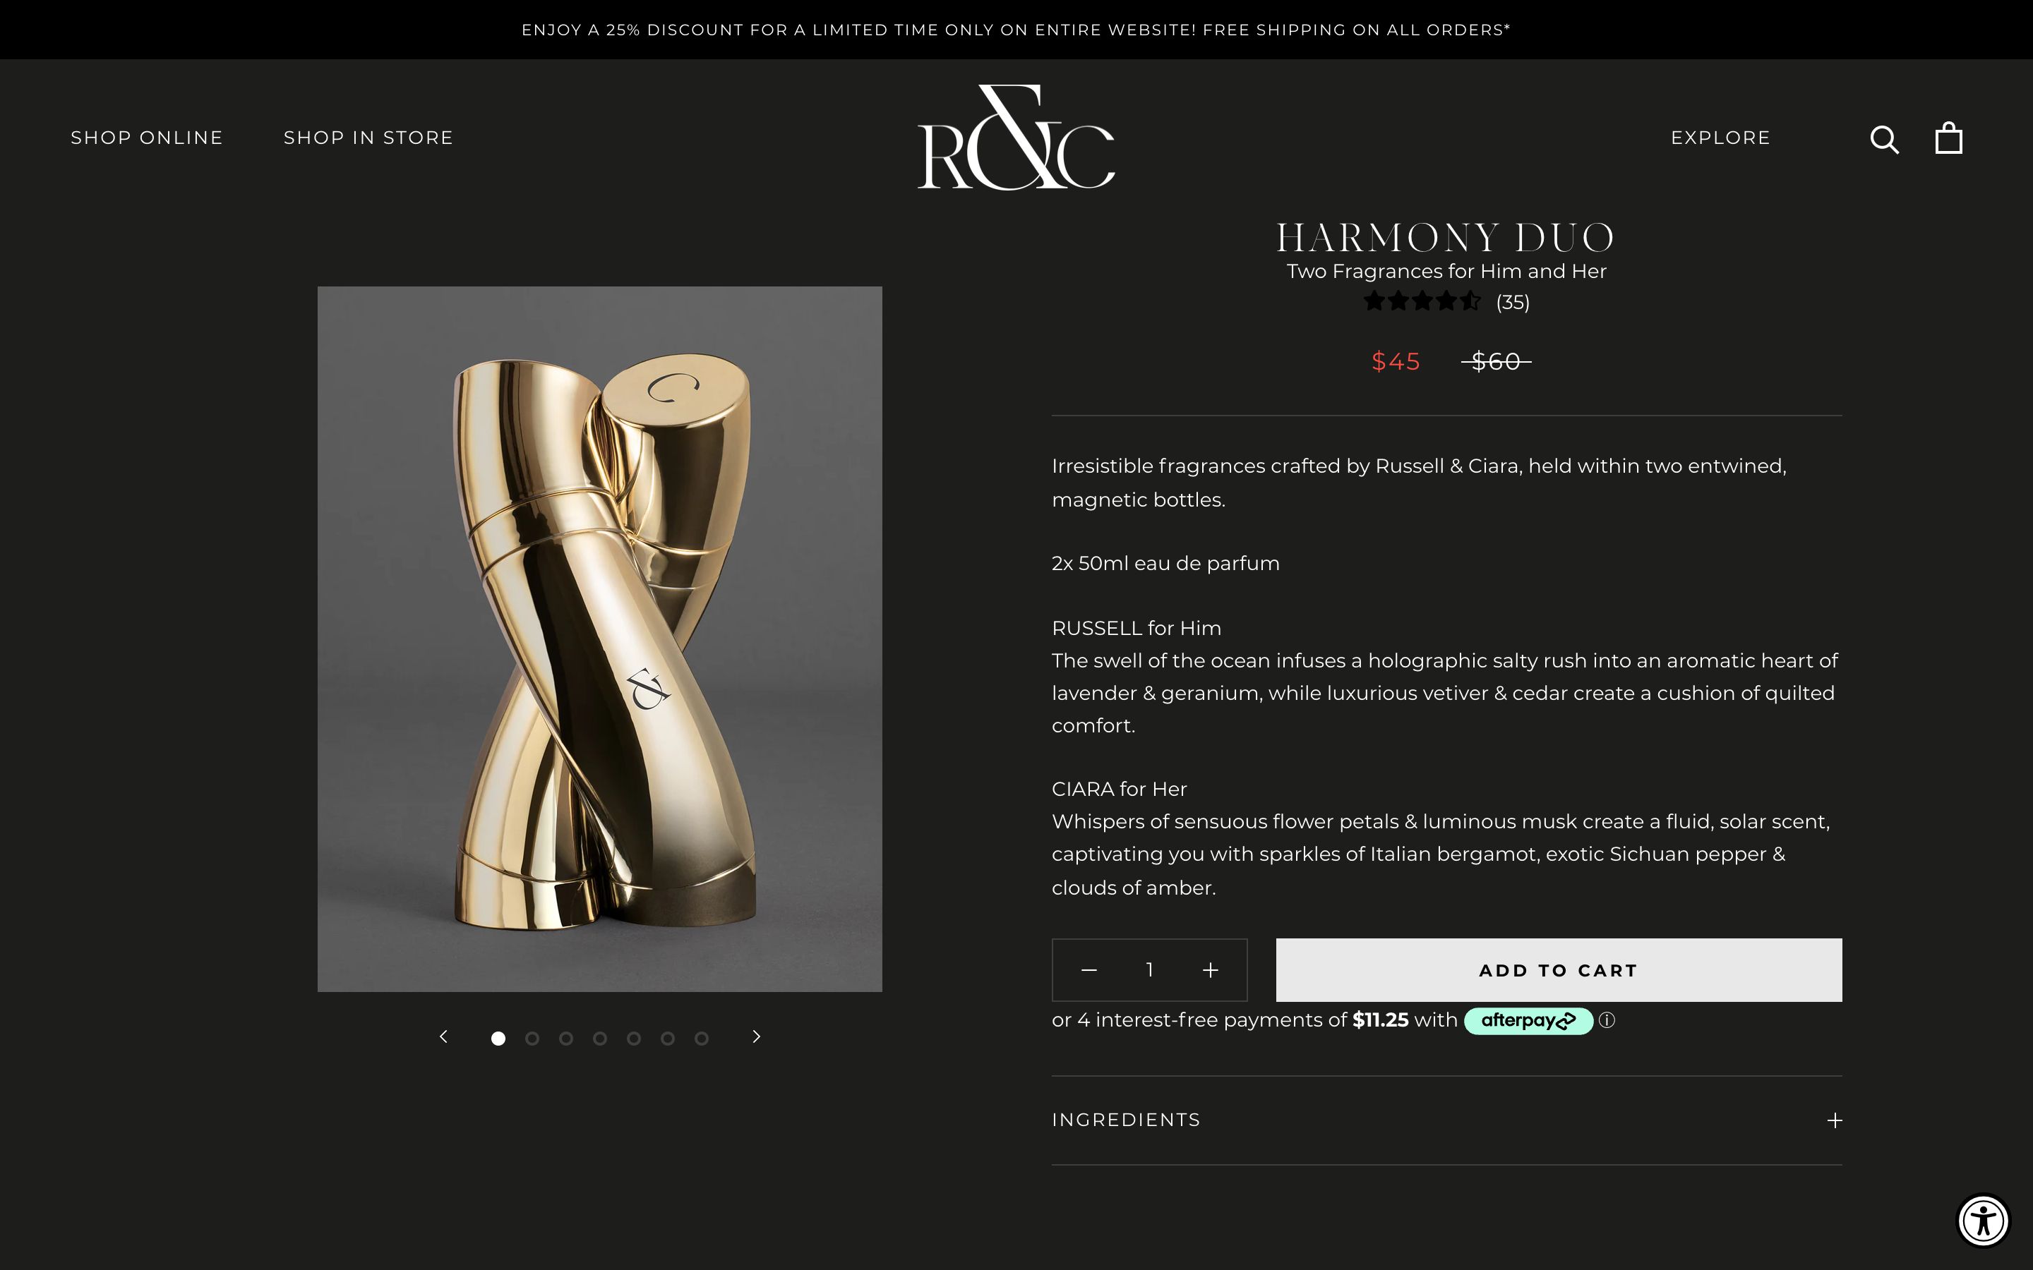2033x1270 pixels.
Task: Increase quantity with the plus icon
Action: tap(1210, 970)
